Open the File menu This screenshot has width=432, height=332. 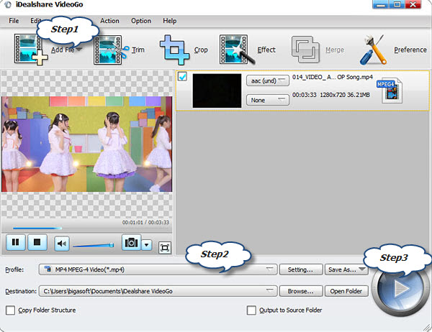tap(14, 21)
